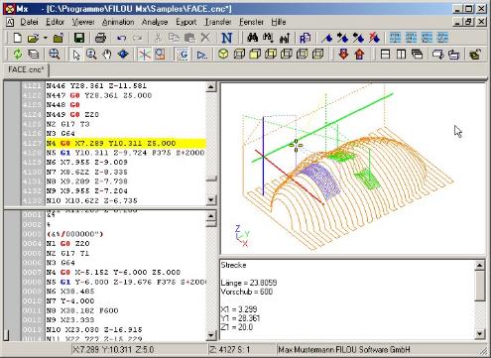This screenshot has height=358, width=491.
Task: Click line N449 G0 Z20 in upper pane
Action: coord(72,114)
